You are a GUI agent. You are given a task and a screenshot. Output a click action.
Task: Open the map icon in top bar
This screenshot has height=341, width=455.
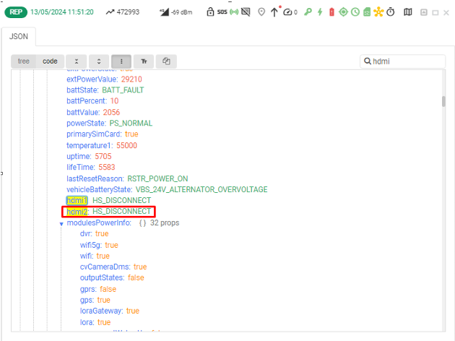point(408,12)
